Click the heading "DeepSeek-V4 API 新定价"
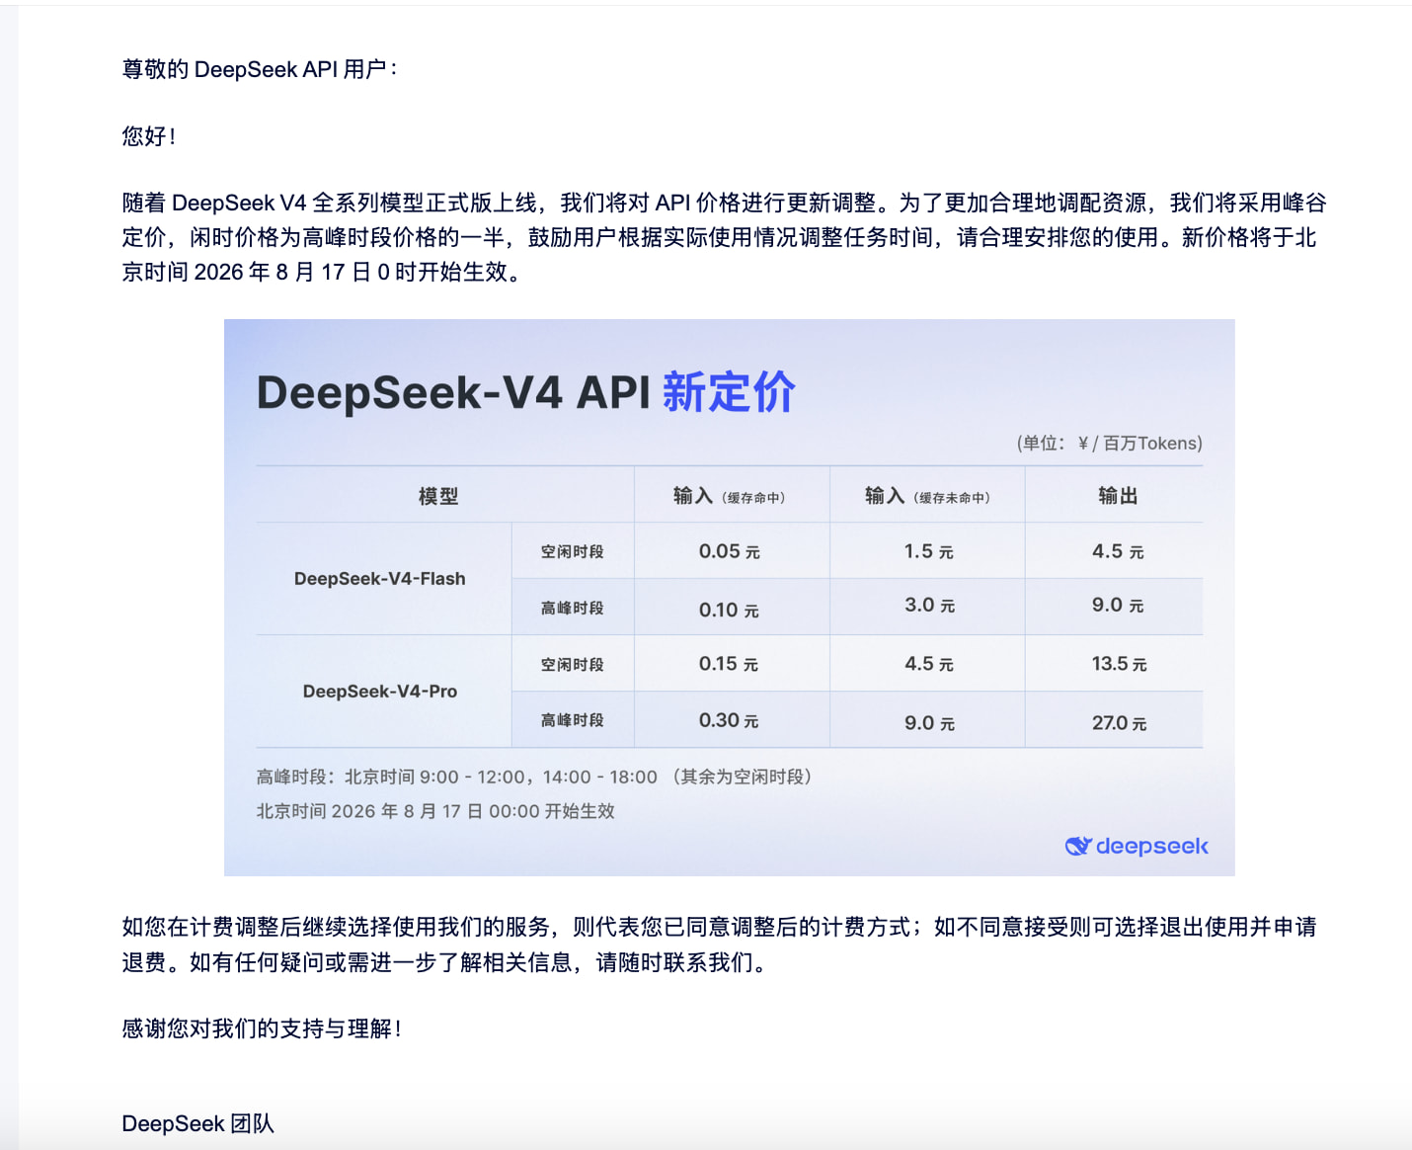The image size is (1412, 1150). 525,392
